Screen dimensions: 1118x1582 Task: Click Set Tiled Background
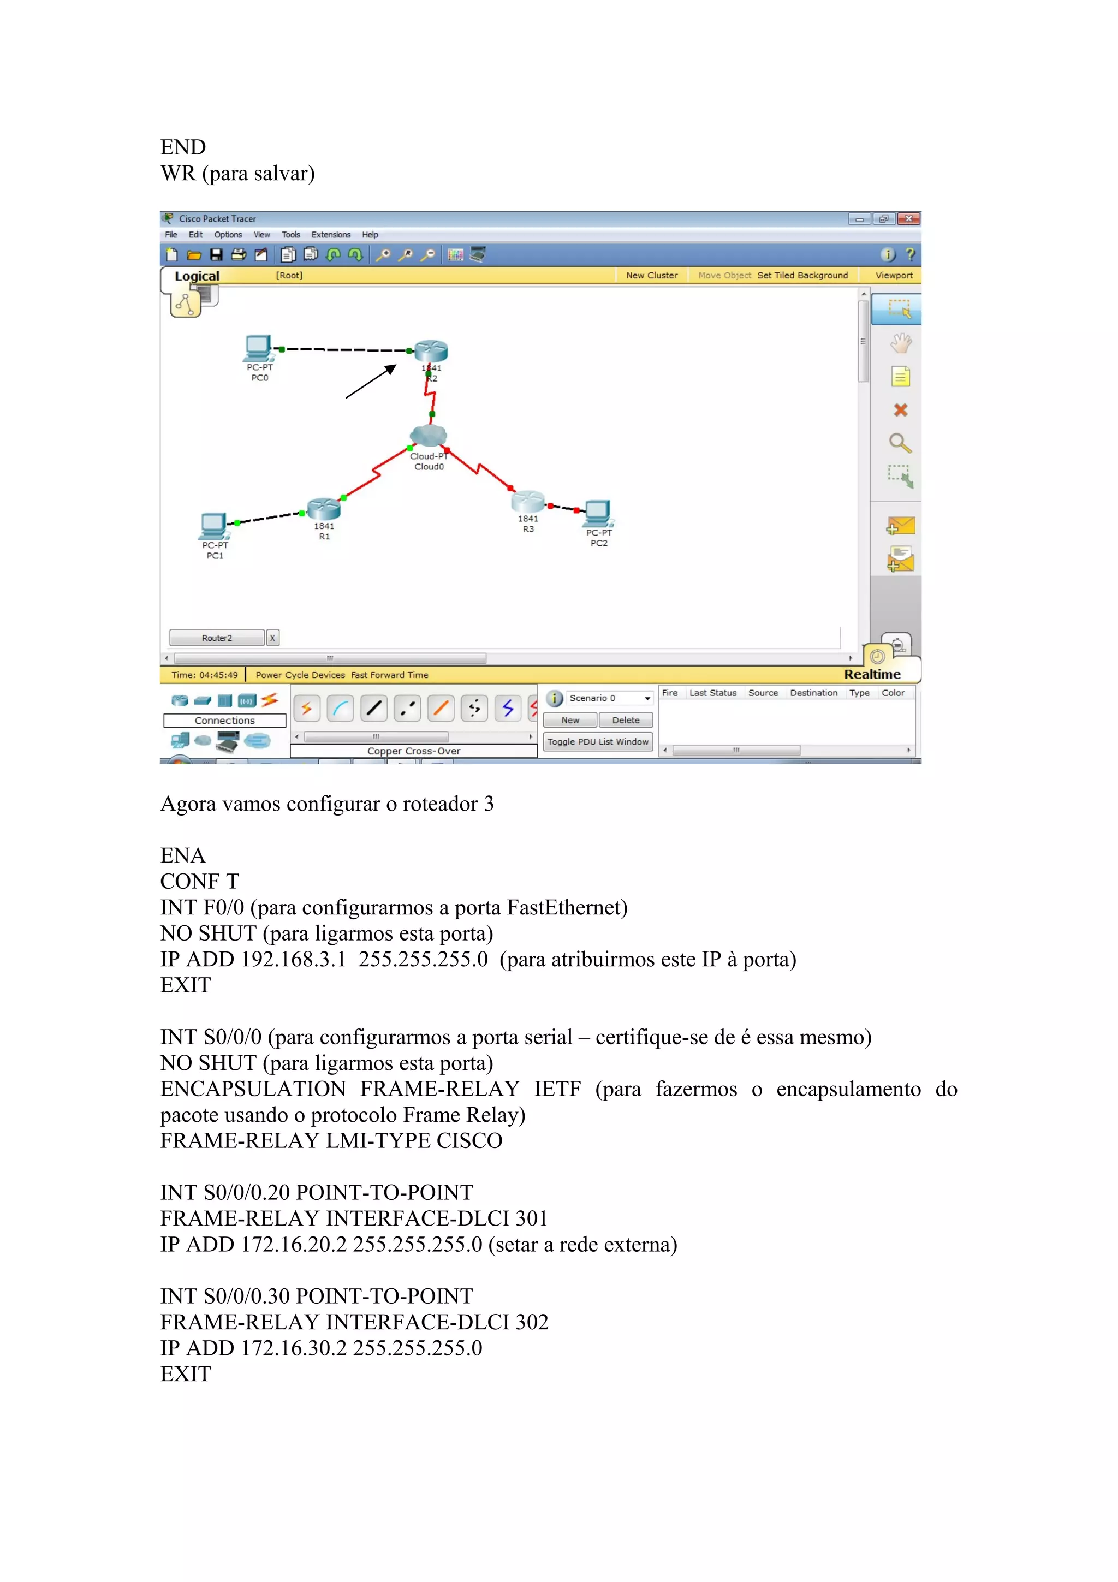pyautogui.click(x=802, y=276)
